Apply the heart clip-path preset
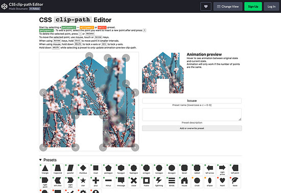Screen dimensions: 281x193 point(222,182)
